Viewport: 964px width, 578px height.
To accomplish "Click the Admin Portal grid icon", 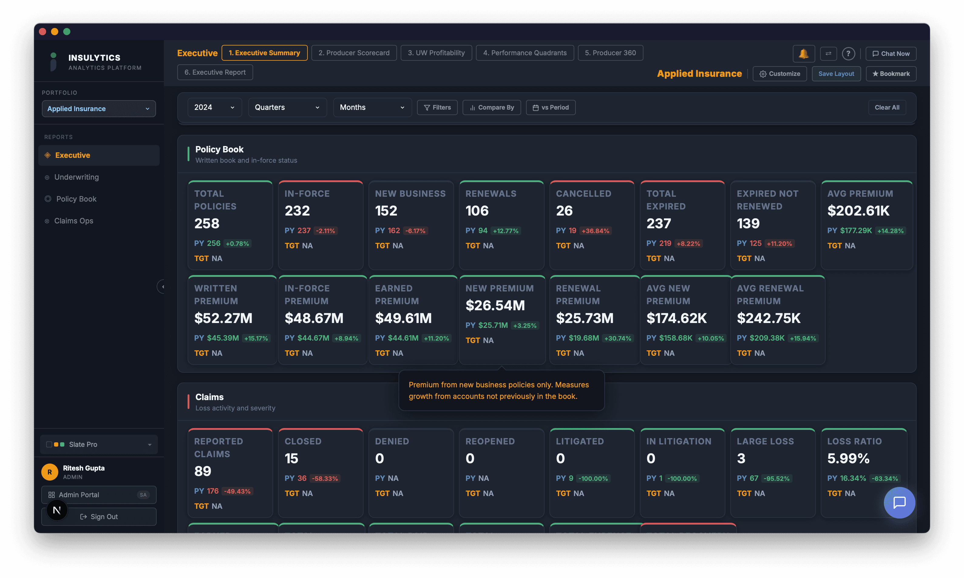I will (x=51, y=495).
